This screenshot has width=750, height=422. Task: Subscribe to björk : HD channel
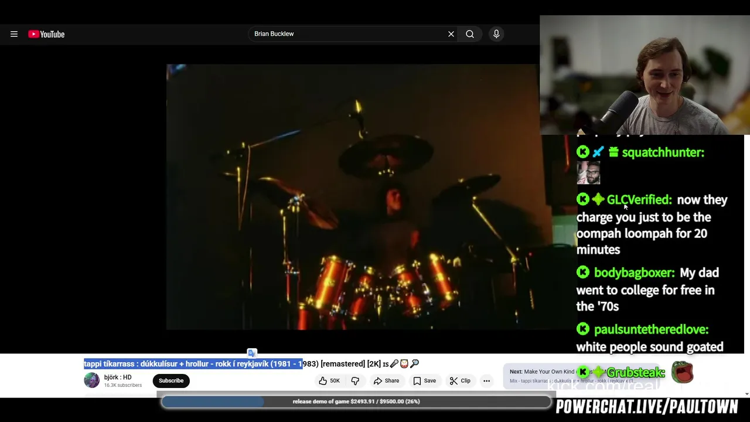171,381
